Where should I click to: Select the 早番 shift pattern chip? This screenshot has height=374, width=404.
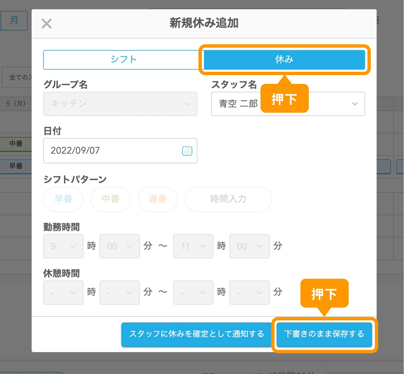[x=63, y=199]
